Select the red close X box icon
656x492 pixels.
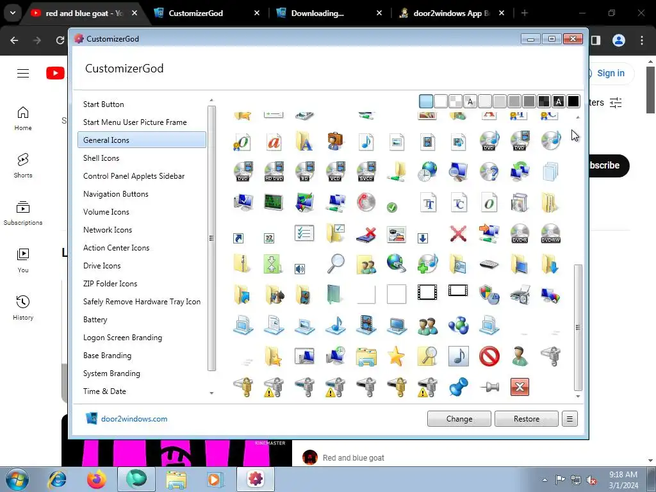point(520,386)
